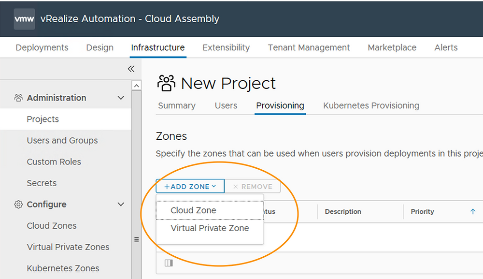Choose Virtual Private Zone from dropdown
The width and height of the screenshot is (483, 279).
point(210,228)
